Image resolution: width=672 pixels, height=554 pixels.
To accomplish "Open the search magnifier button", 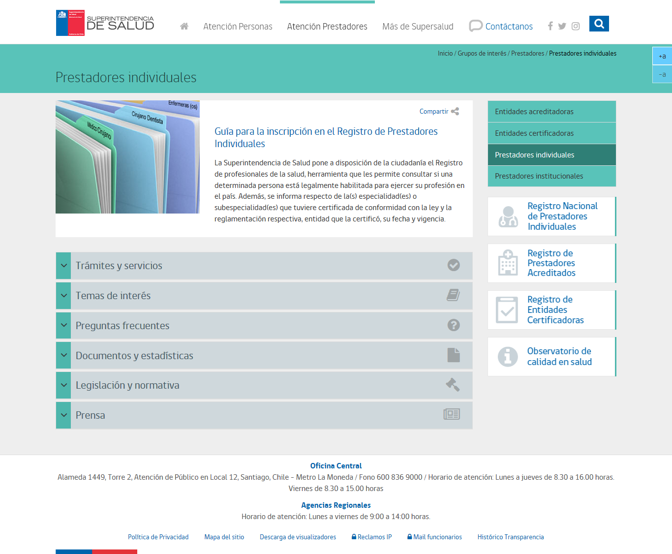I will point(599,24).
